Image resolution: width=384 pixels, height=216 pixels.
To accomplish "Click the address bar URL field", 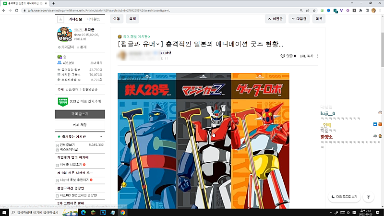I will [159, 11].
